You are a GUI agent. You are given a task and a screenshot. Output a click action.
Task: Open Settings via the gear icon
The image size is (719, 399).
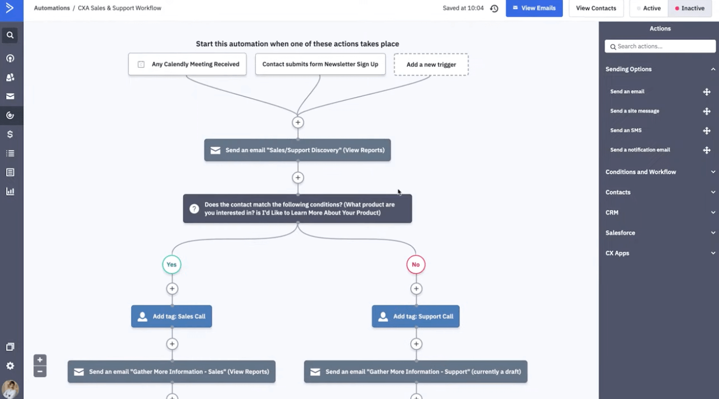tap(11, 365)
